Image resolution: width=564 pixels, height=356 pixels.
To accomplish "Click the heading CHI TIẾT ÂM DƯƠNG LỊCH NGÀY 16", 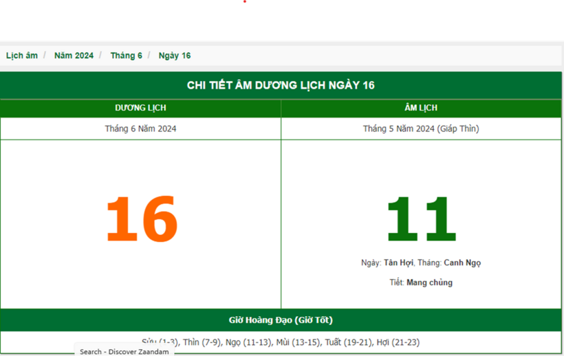I will (281, 85).
